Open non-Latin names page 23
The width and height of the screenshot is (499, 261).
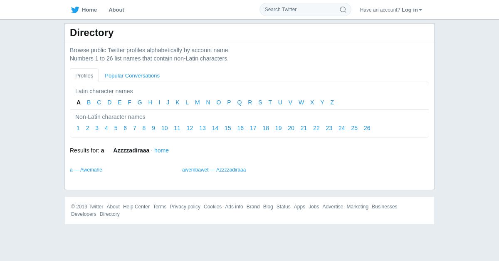(329, 128)
